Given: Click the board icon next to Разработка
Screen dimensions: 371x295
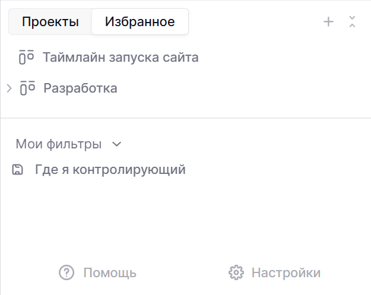Looking at the screenshot, I should click(27, 88).
